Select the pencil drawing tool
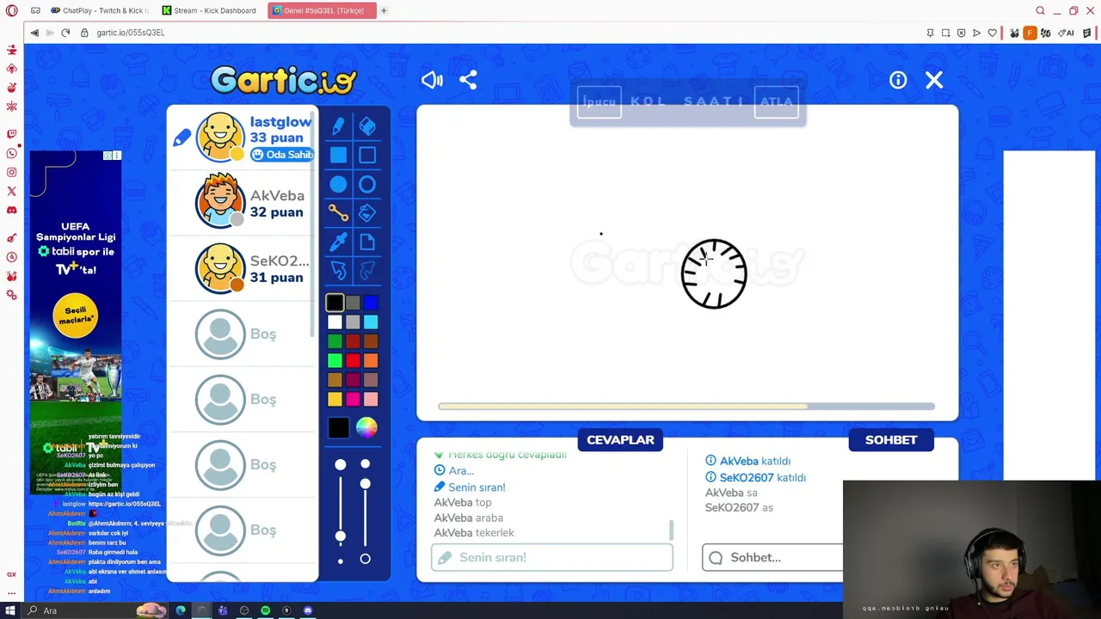The image size is (1101, 619). (338, 126)
